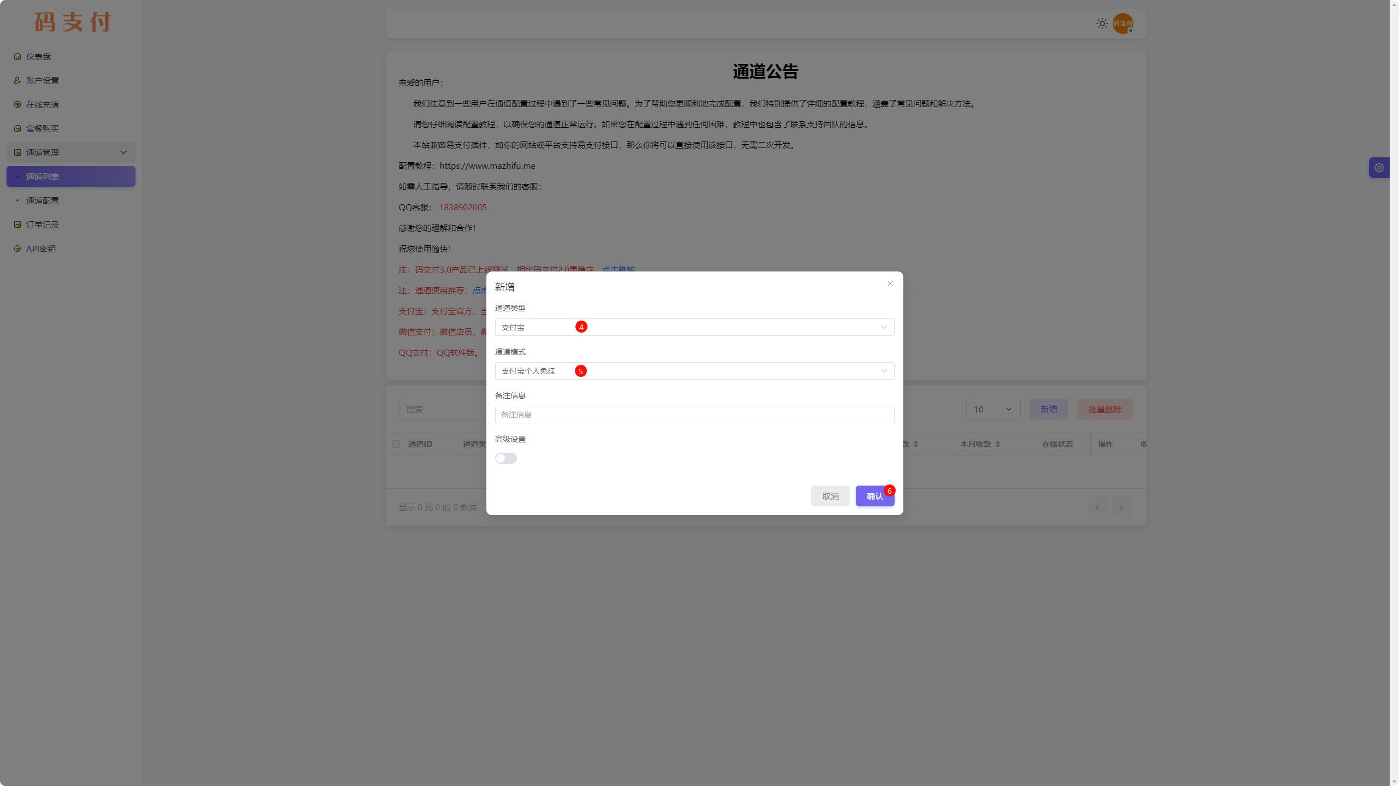Click the 订单记录 sidebar icon
This screenshot has width=1399, height=786.
[x=17, y=224]
